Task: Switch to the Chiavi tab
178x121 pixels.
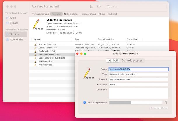Action: 102,14
